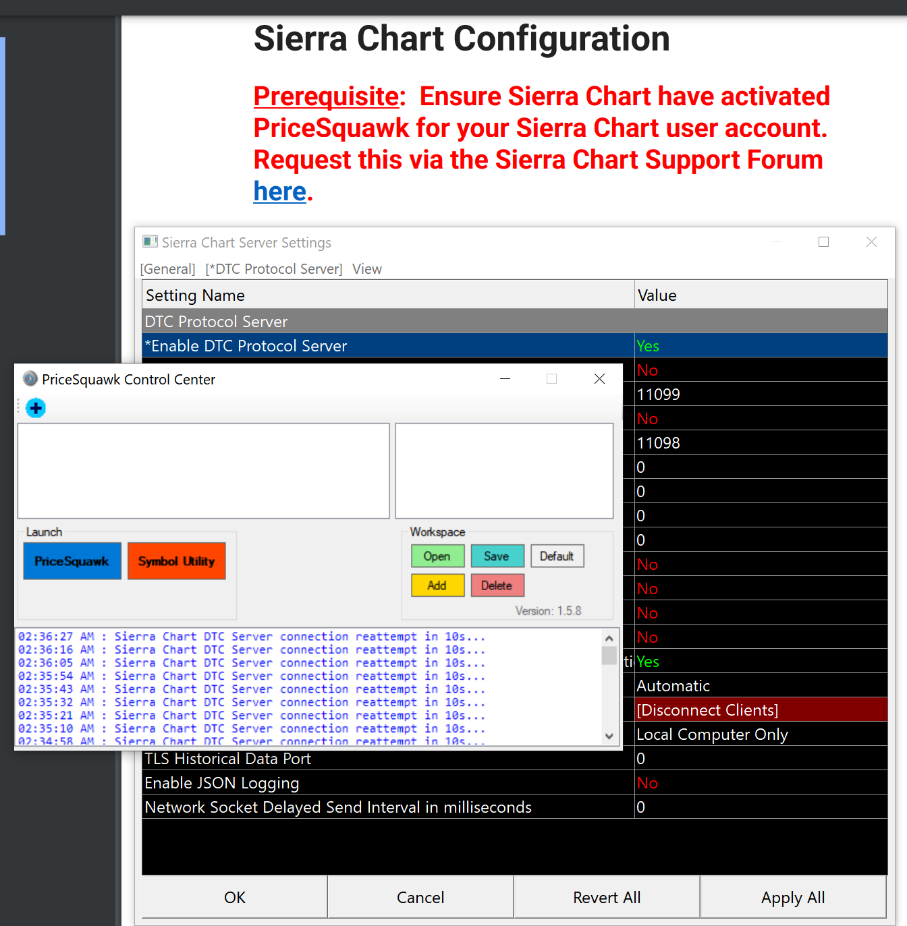Click the log scrollbar up arrow
This screenshot has width=907, height=926.
(x=609, y=638)
